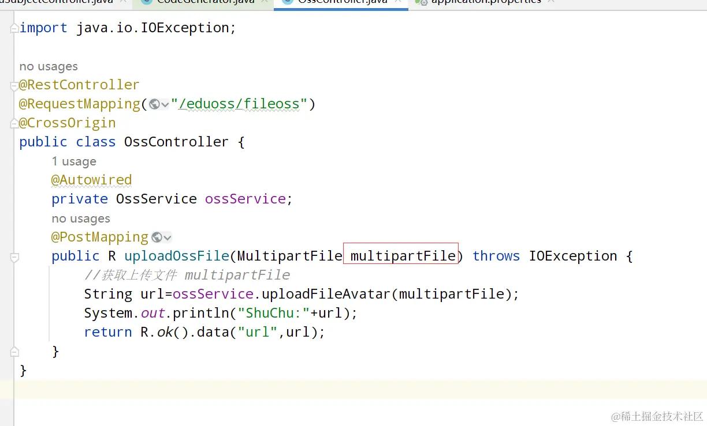Click the ossService field name in the declaration
Image resolution: width=707 pixels, height=426 pixels.
[245, 199]
